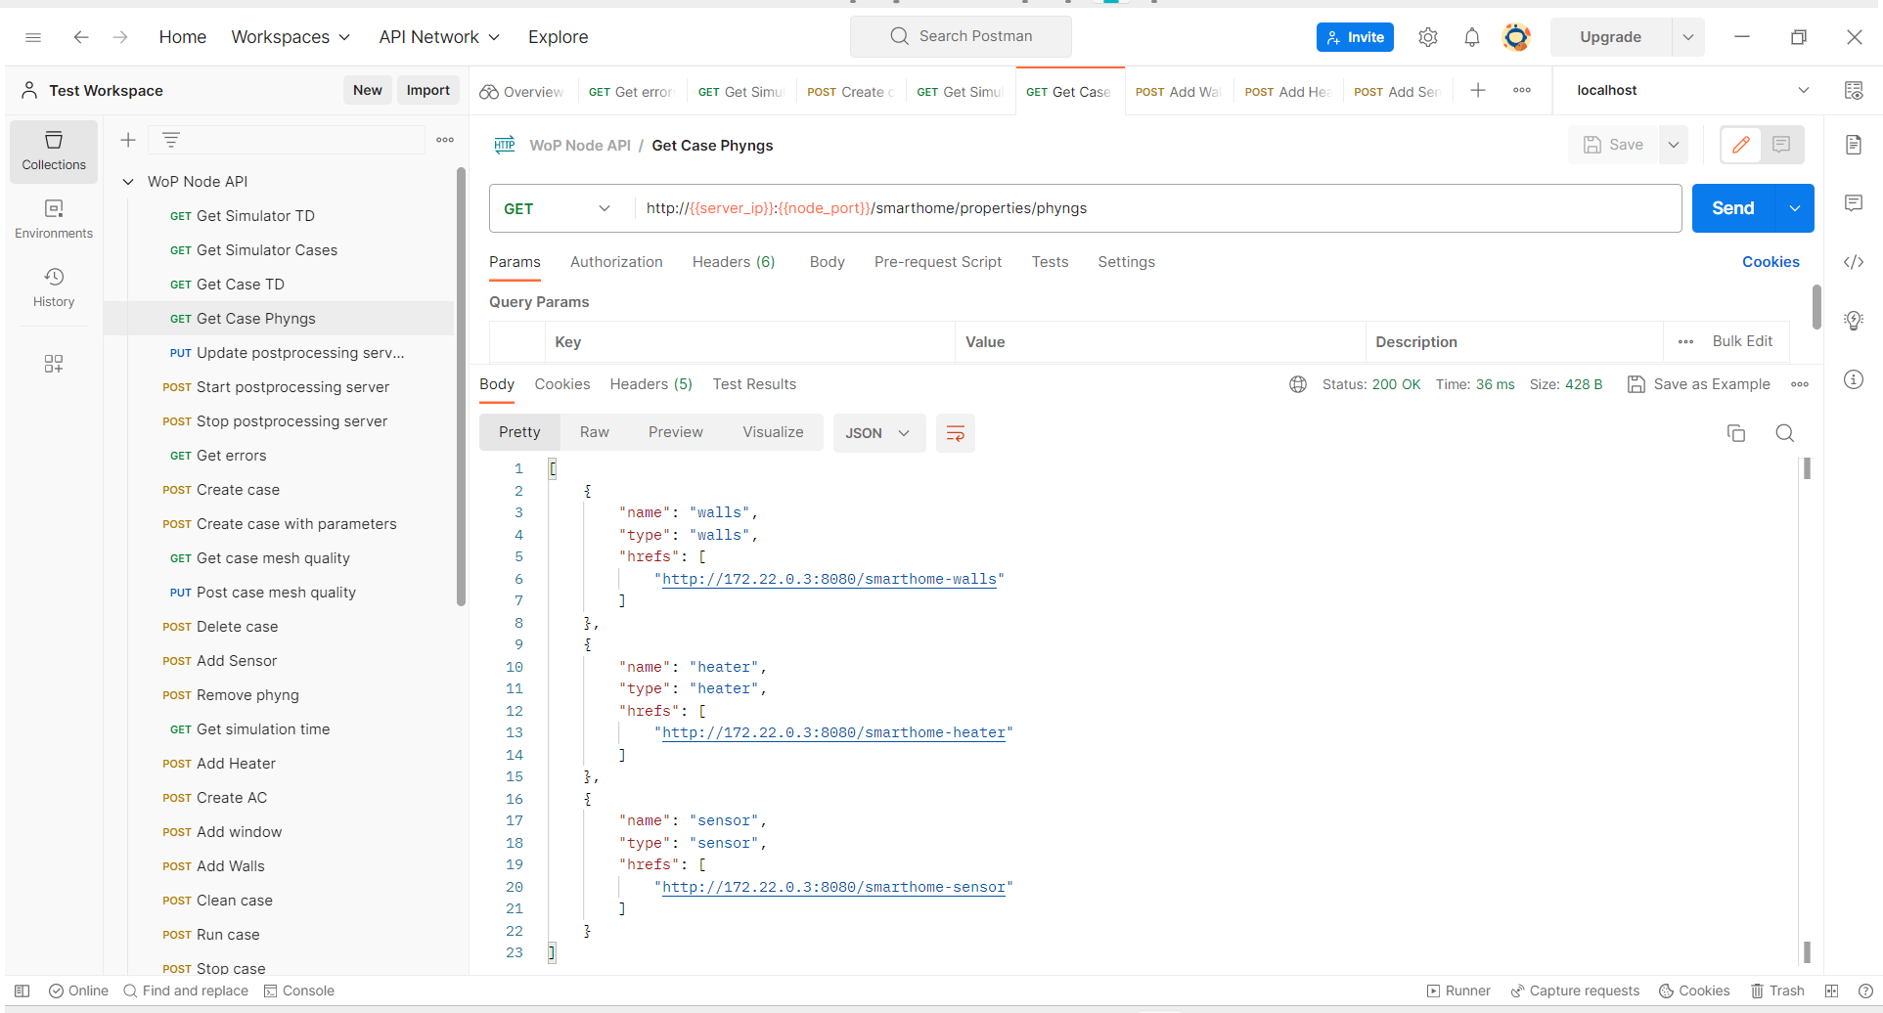Click the Send button
This screenshot has height=1013, width=1883.
[x=1732, y=208]
